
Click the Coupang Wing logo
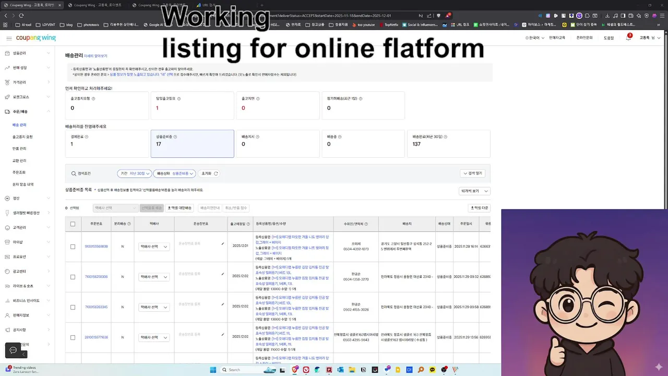pyautogui.click(x=36, y=38)
